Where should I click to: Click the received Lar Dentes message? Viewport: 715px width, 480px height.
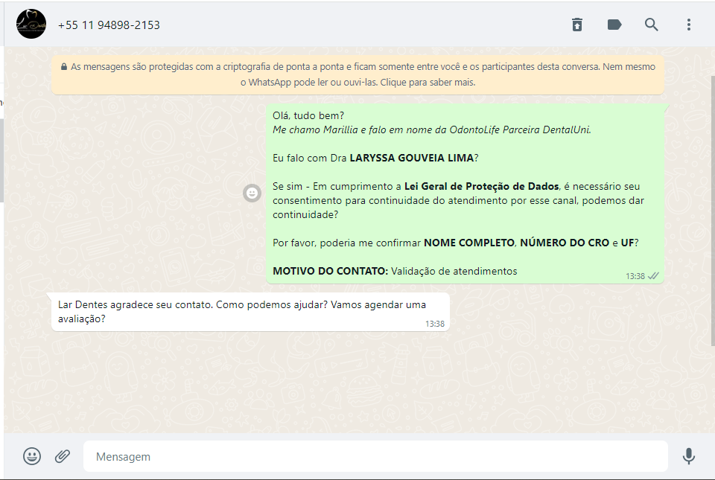pyautogui.click(x=250, y=312)
